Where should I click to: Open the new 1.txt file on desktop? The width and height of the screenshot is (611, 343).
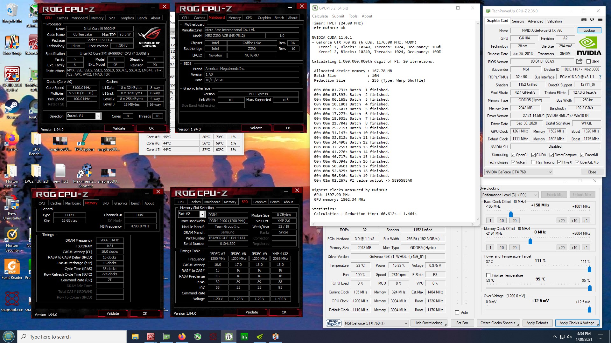point(60,174)
